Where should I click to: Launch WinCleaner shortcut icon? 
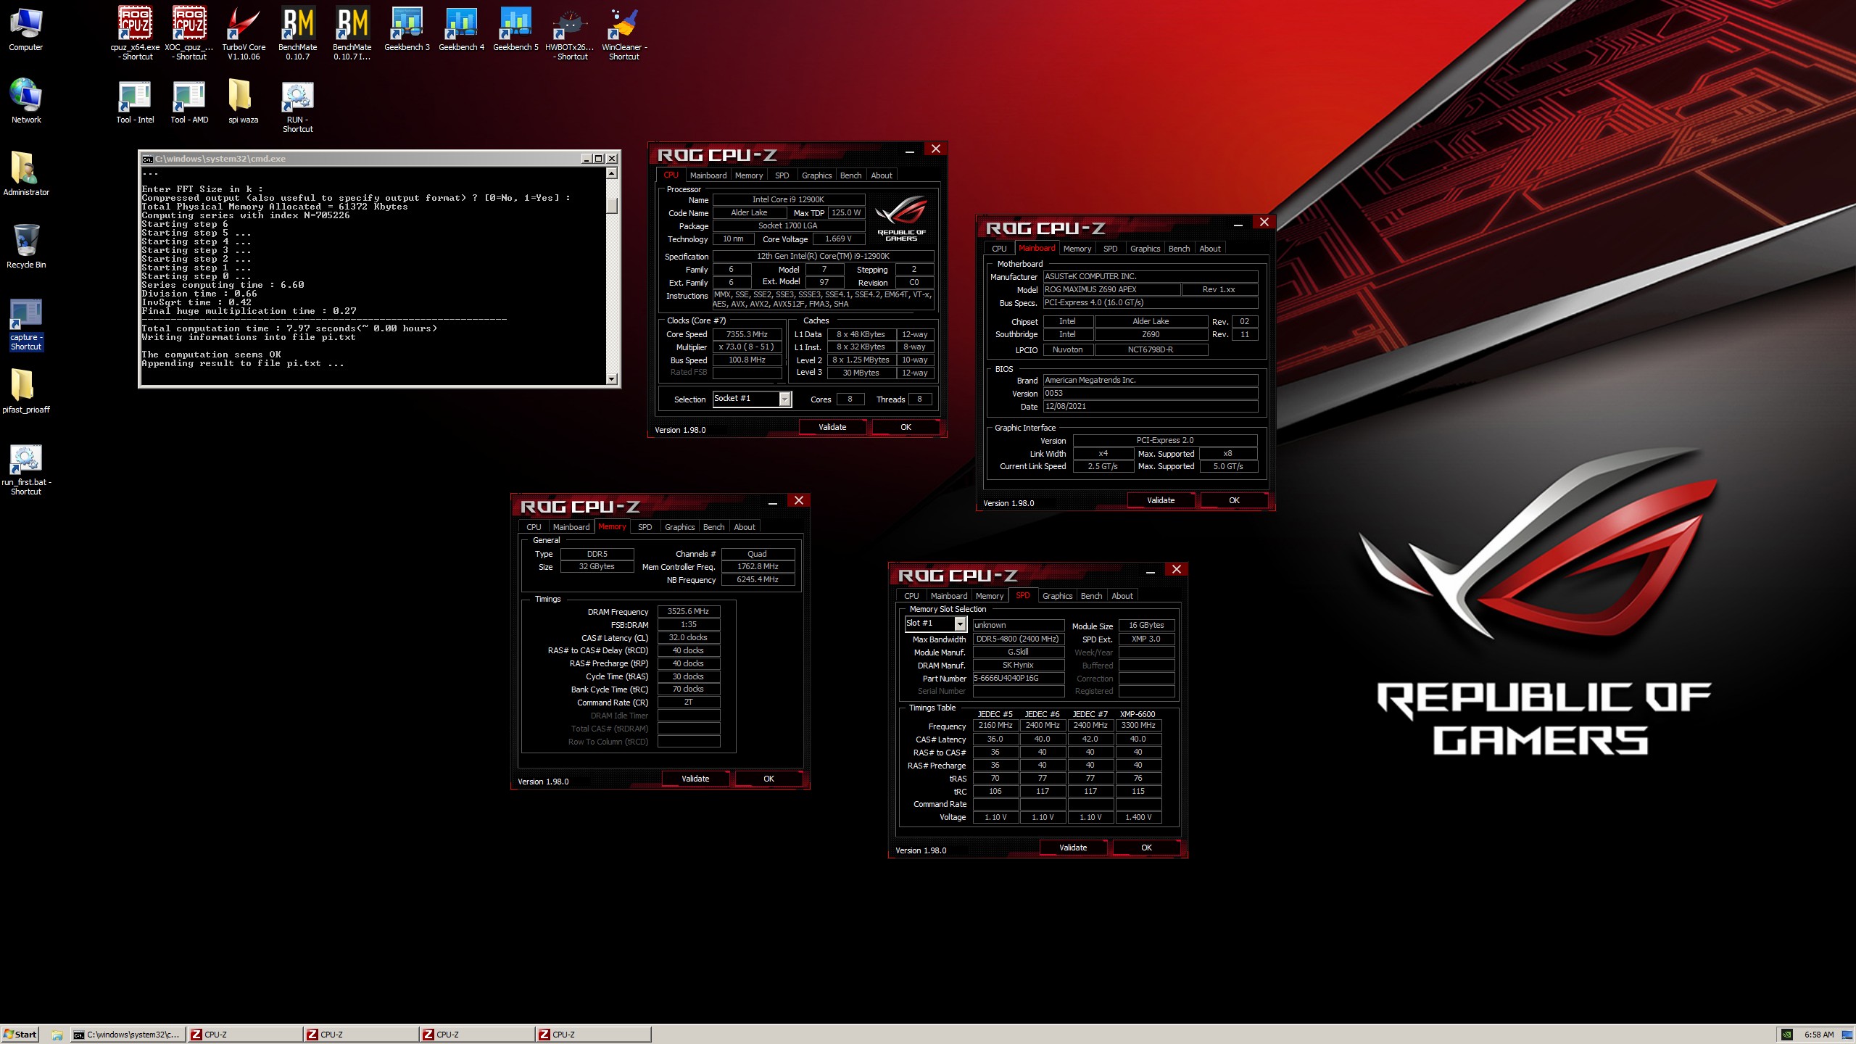click(624, 33)
